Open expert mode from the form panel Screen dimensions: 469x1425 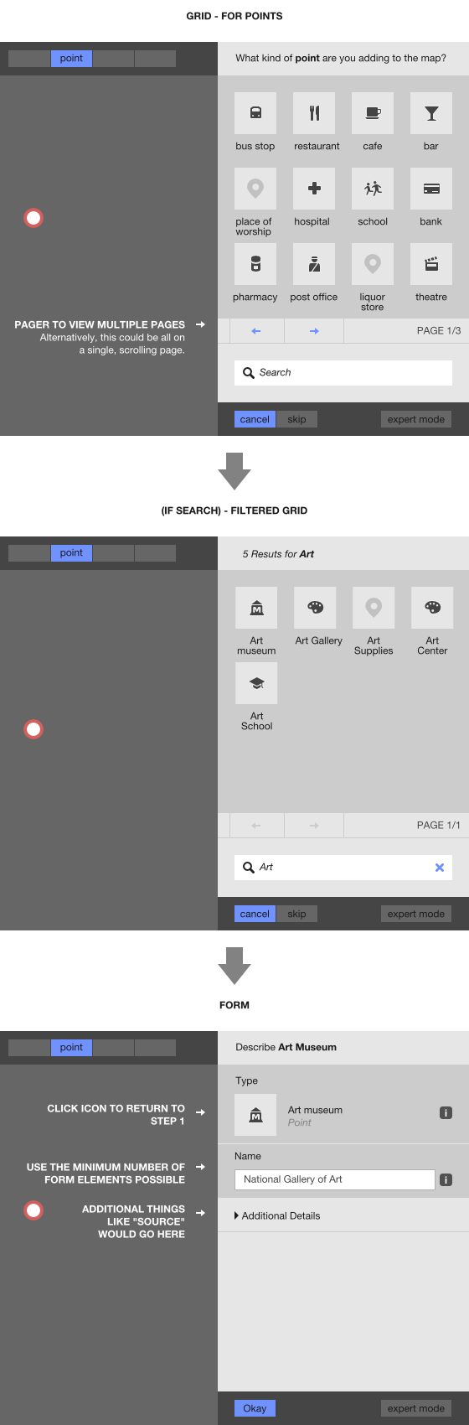(416, 1408)
